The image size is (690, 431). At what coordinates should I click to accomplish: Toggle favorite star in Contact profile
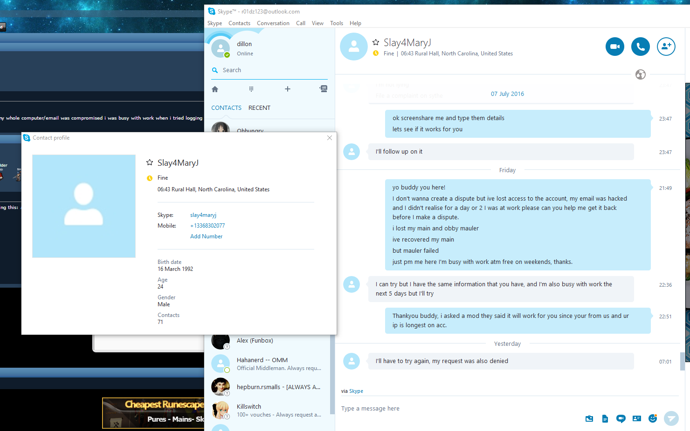click(150, 162)
